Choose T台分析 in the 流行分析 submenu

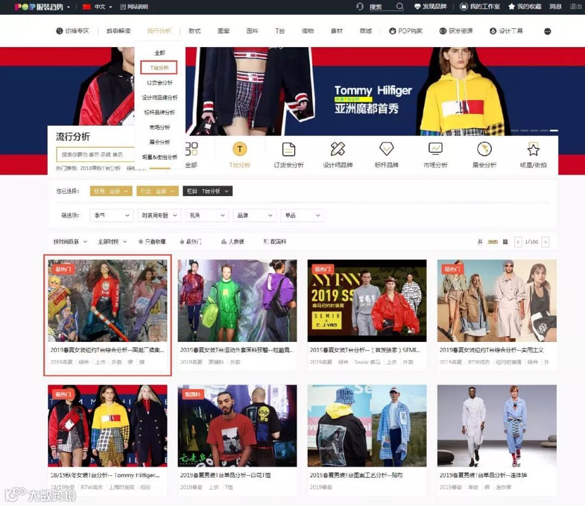click(159, 68)
